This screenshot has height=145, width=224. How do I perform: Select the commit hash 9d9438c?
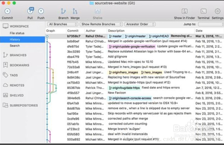tap(74, 78)
